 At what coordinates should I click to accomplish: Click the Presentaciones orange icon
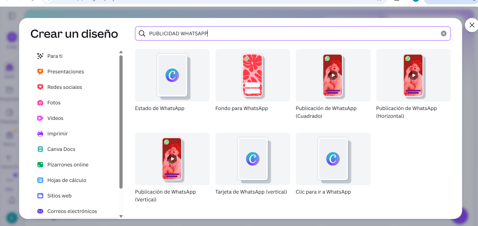point(40,72)
